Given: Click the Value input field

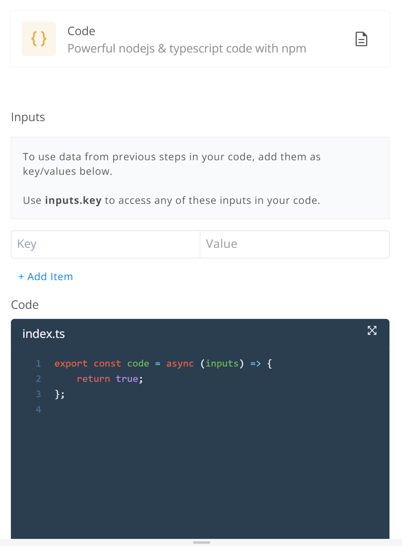Looking at the screenshot, I should (x=295, y=244).
